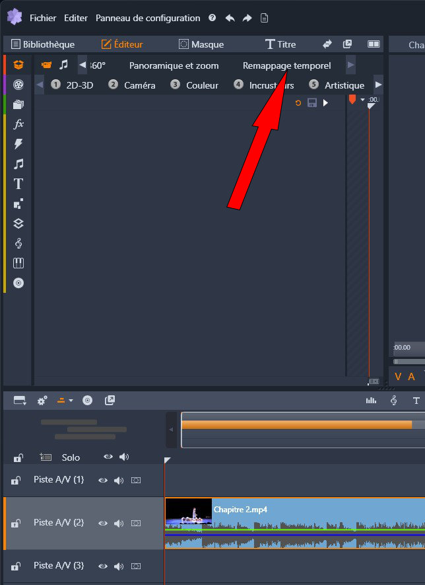Mute audio on Piste A/V (2)
The height and width of the screenshot is (585, 425).
tap(119, 524)
